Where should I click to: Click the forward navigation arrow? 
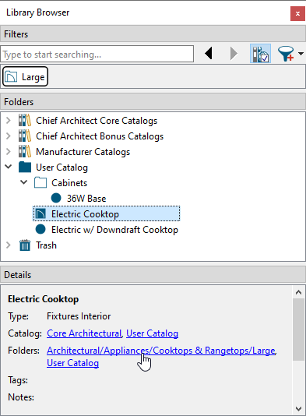click(234, 54)
